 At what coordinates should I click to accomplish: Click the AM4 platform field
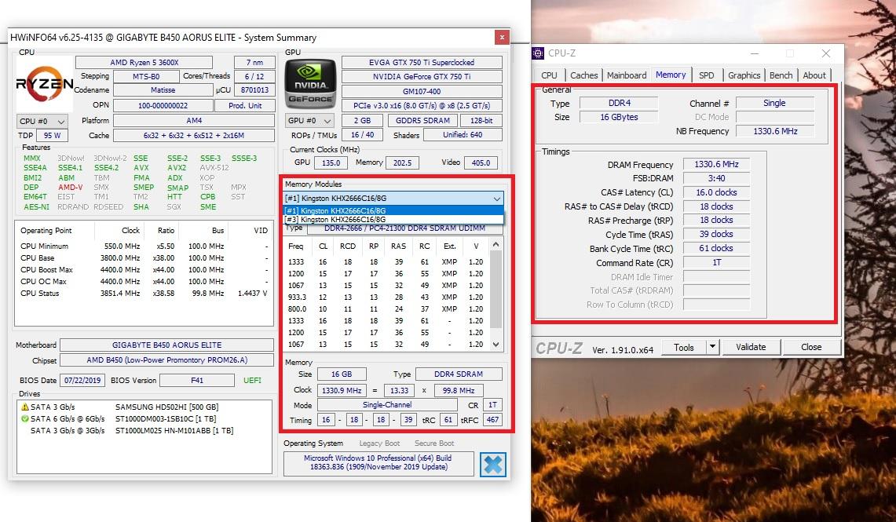pos(194,121)
